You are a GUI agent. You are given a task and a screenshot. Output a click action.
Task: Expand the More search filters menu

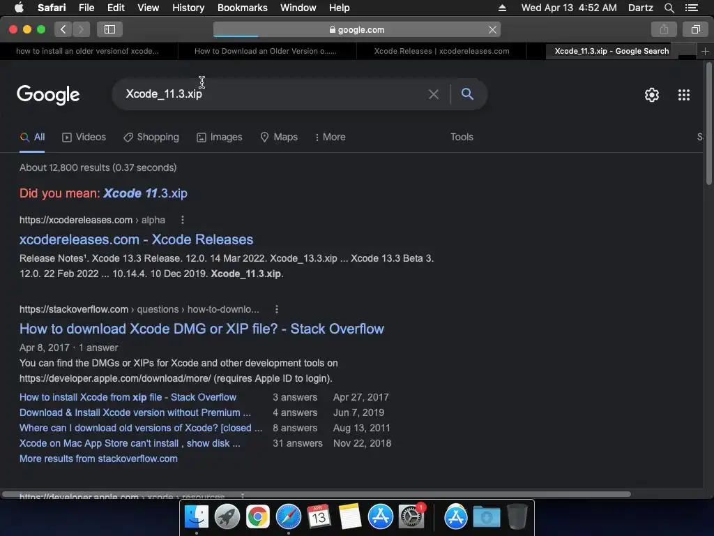coord(331,137)
